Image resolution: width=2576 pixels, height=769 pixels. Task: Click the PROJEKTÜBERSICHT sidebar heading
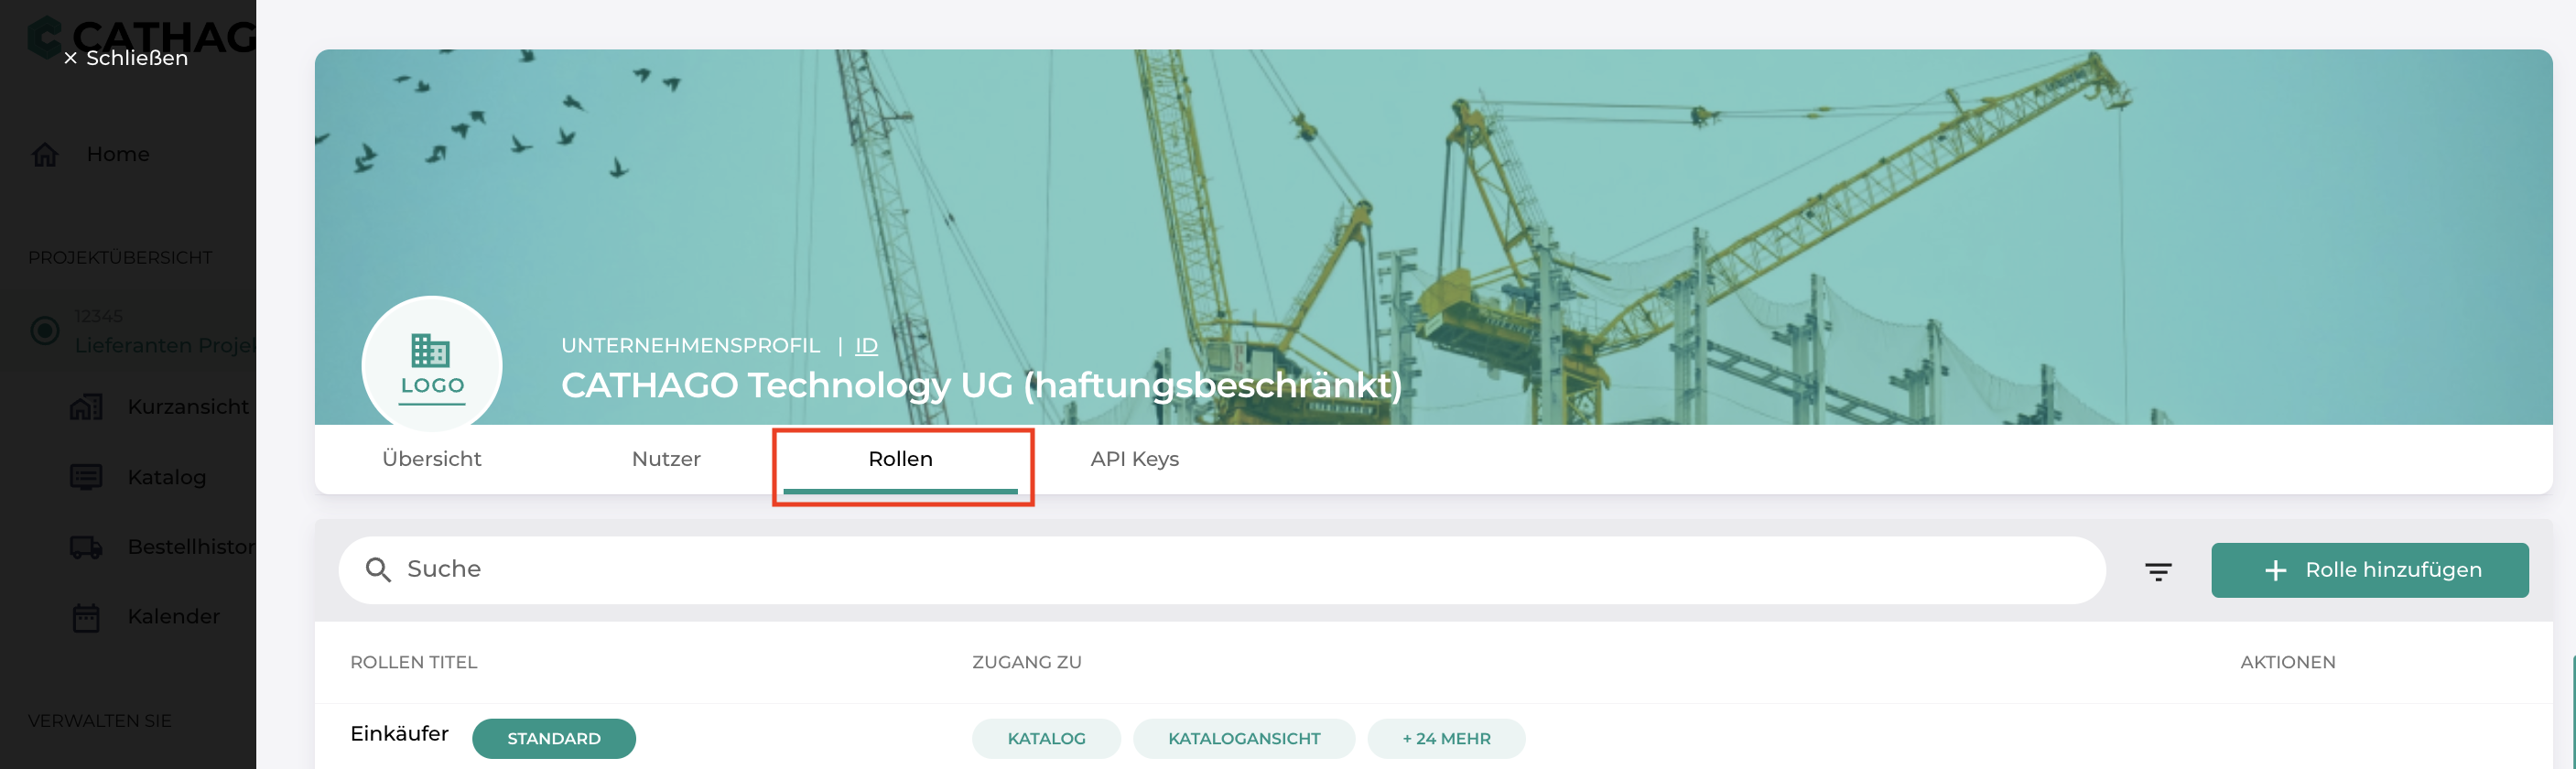120,258
